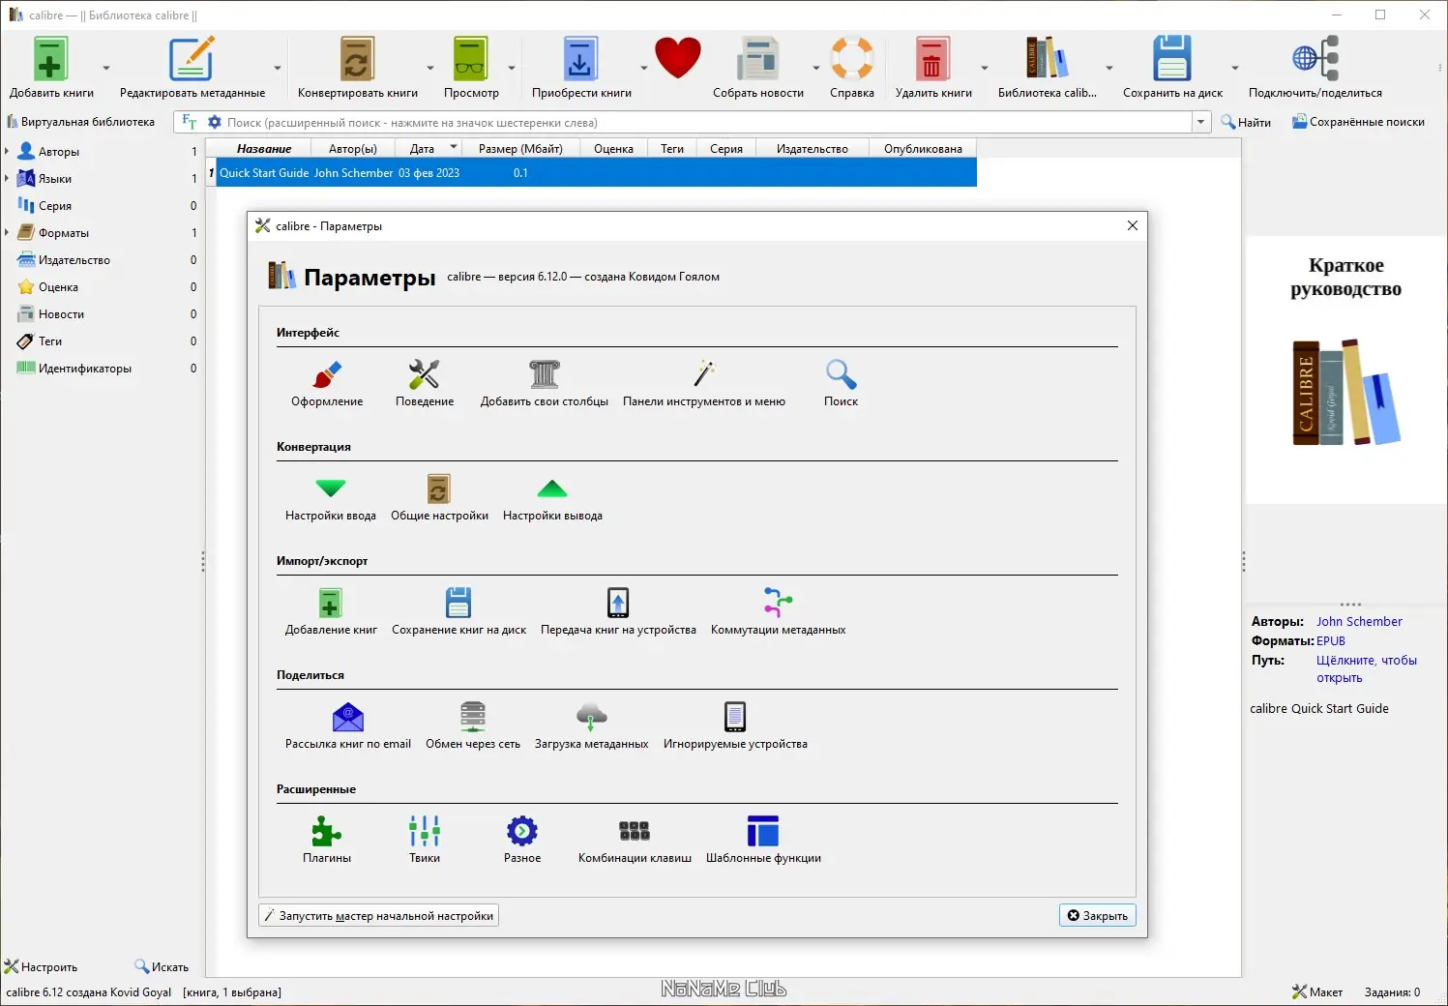The width and height of the screenshot is (1448, 1006).
Task: Click the Краткое руководство cover thumbnail
Action: pyautogui.click(x=1345, y=370)
